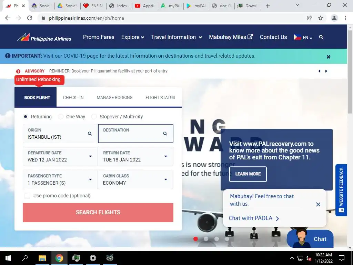Open Windows Start menu
353x265 pixels.
tap(8, 258)
